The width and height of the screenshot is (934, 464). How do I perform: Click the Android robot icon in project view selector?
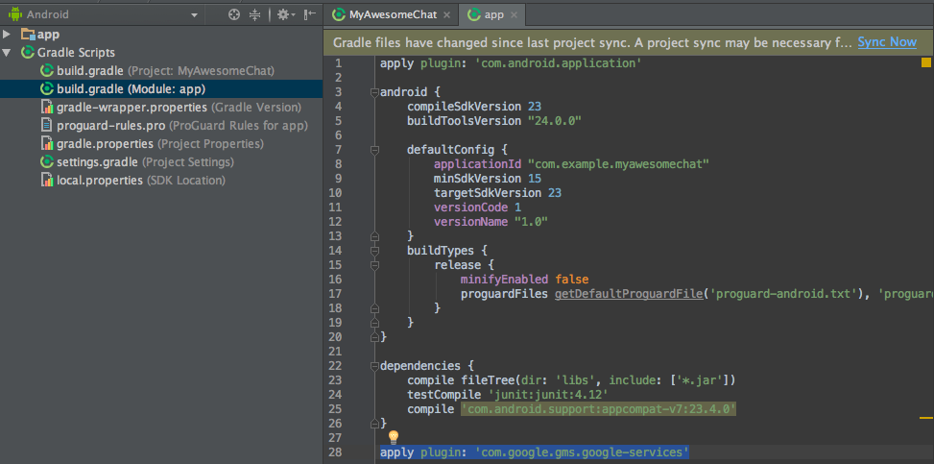[x=15, y=14]
